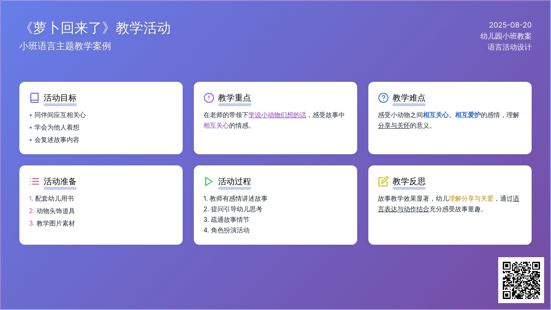Click the underlined text 分享与关怀
This screenshot has width=551, height=310.
point(394,125)
